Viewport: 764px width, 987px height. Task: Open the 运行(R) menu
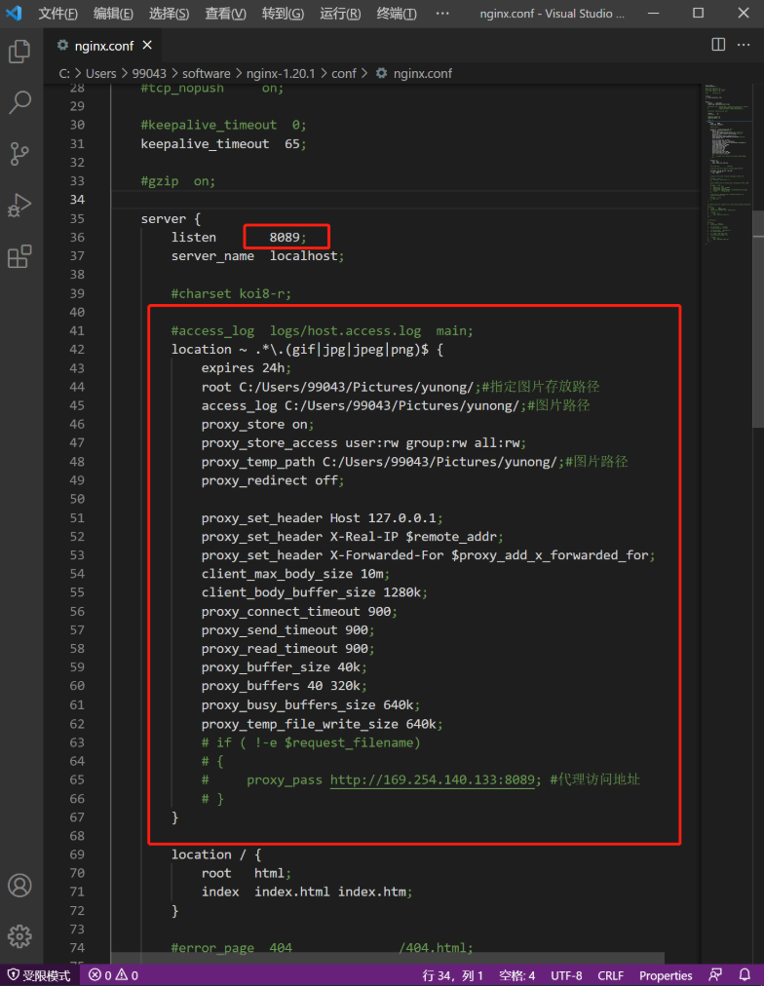click(x=340, y=14)
